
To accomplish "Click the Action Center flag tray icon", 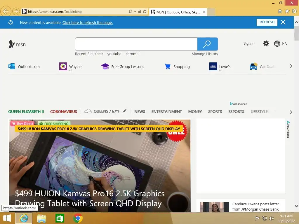I will 257,218.
